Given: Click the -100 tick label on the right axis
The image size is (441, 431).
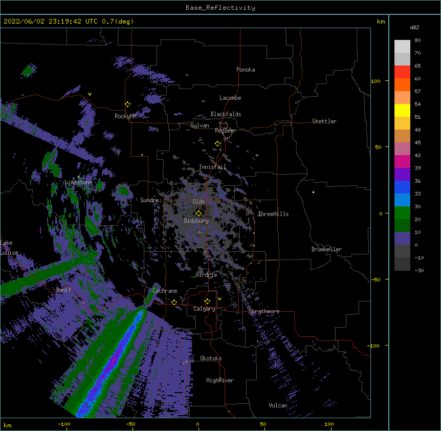Looking at the screenshot, I should 374,346.
